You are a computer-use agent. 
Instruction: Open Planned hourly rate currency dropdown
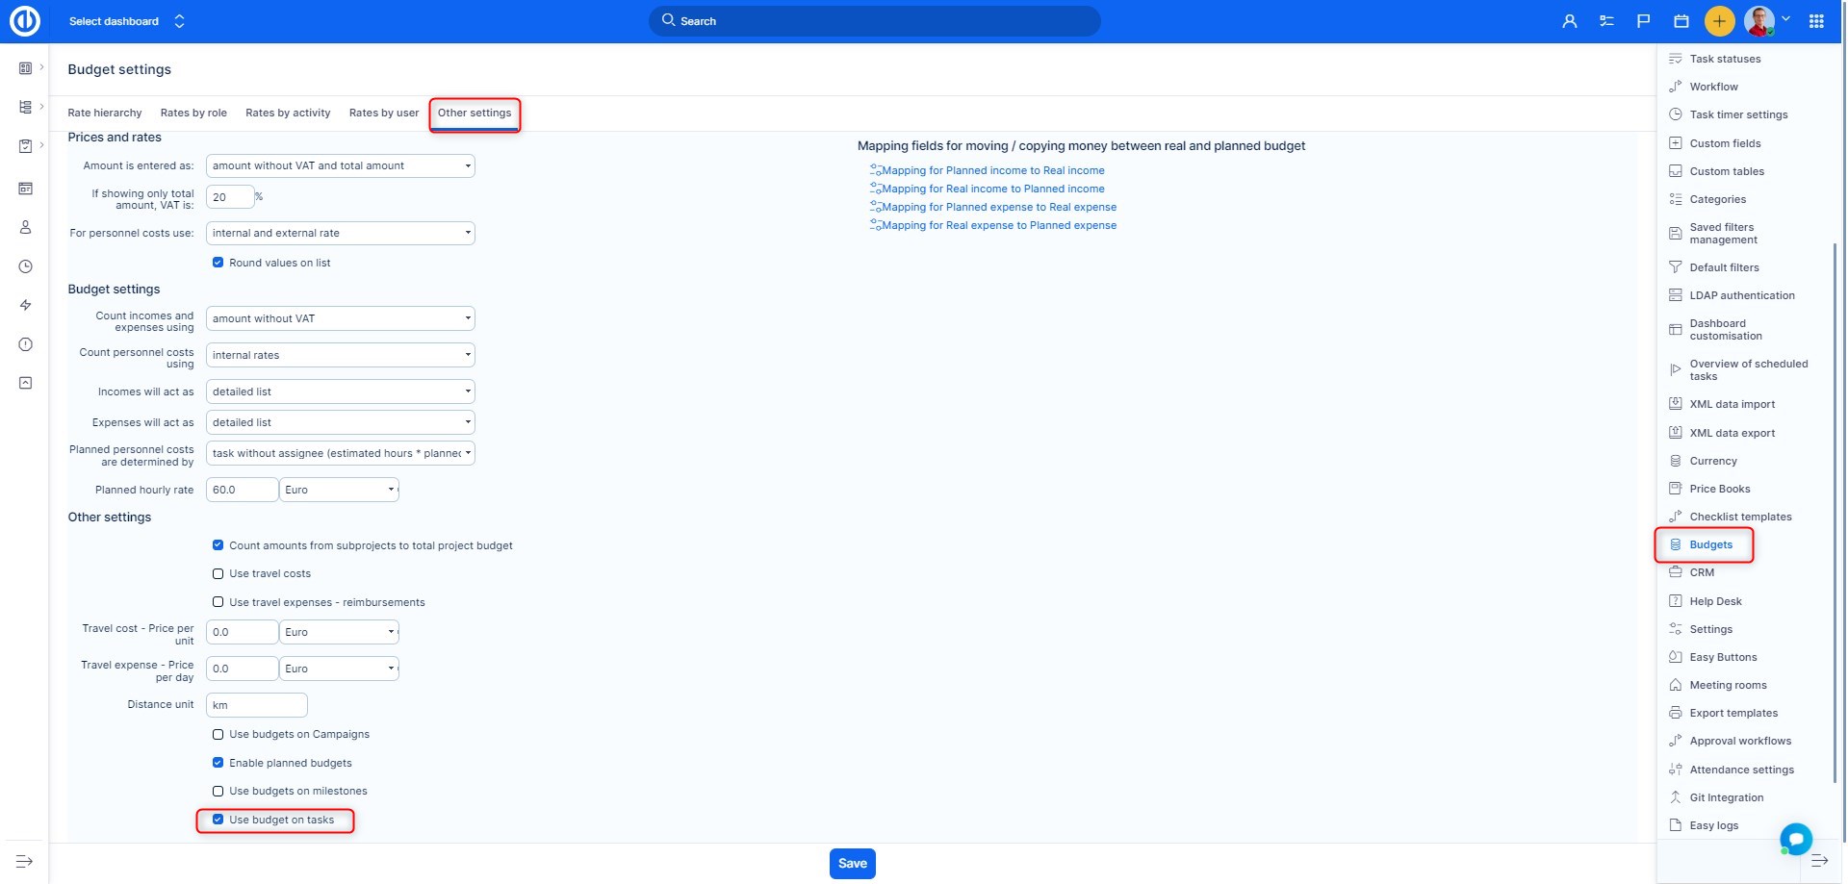click(x=339, y=491)
